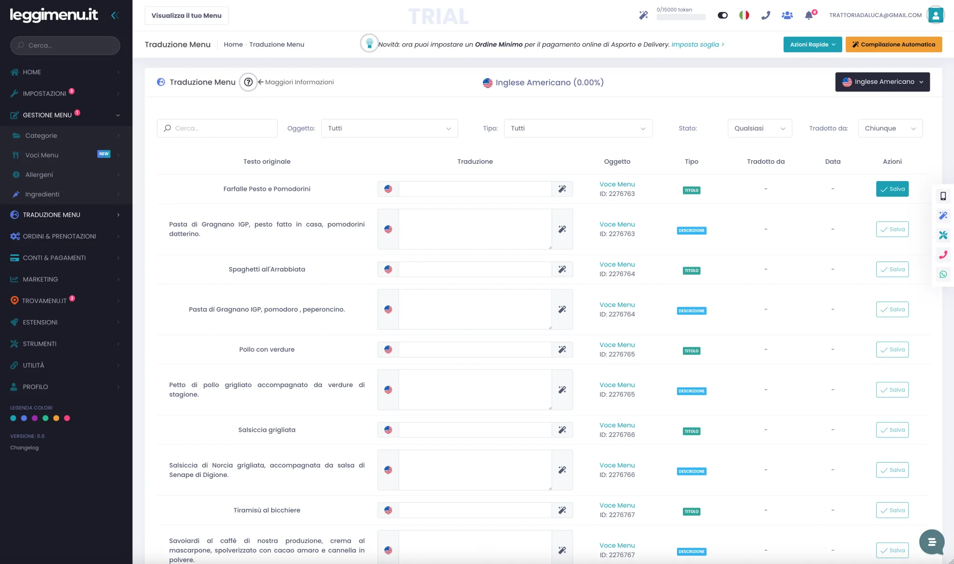This screenshot has width=954, height=564.
Task: Open the Oggetto dropdown
Action: 389,128
